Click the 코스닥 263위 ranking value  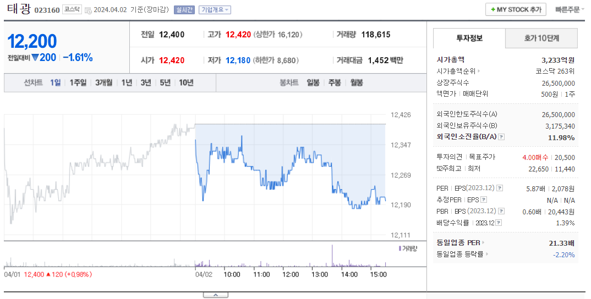(555, 71)
